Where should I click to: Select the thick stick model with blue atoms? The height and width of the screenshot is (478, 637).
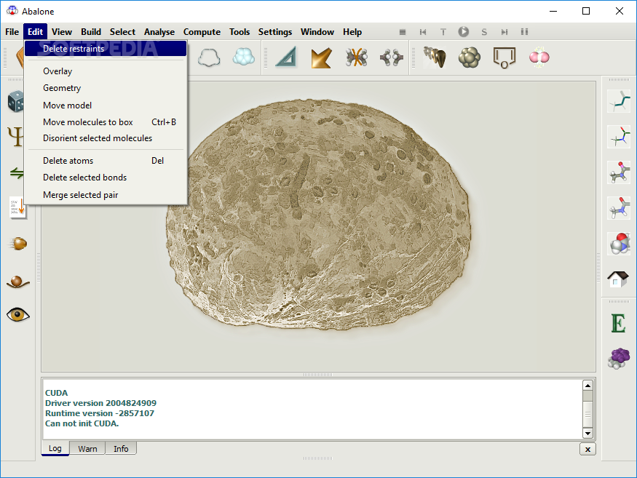pyautogui.click(x=619, y=208)
